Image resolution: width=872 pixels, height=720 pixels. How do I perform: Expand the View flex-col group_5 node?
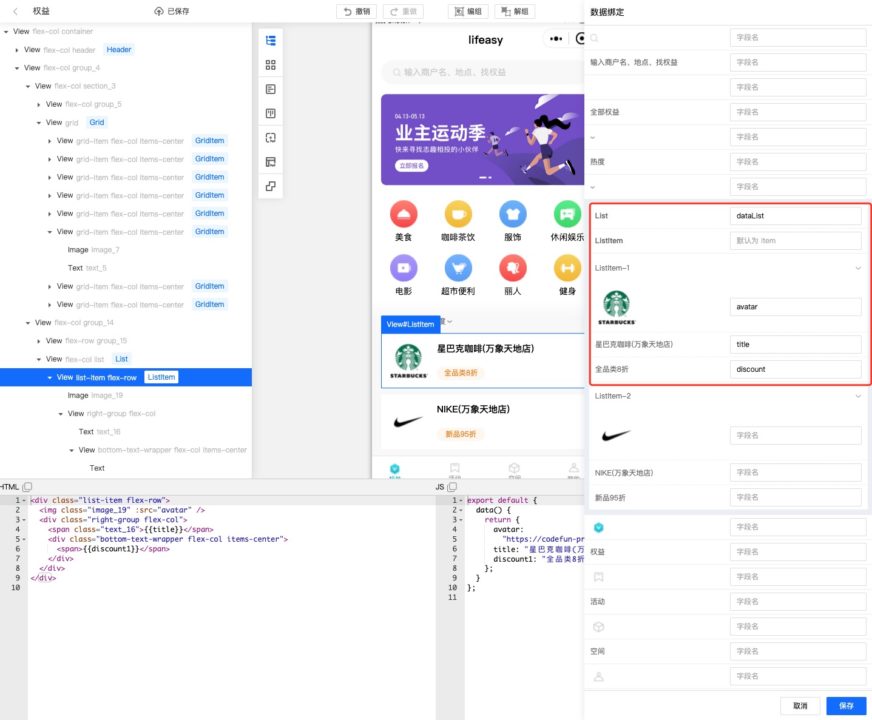[x=39, y=104]
